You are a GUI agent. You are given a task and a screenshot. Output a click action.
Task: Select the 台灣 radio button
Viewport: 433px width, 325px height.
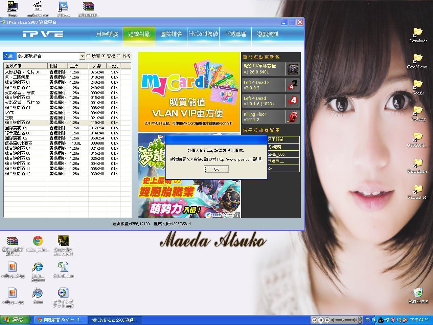(119, 56)
